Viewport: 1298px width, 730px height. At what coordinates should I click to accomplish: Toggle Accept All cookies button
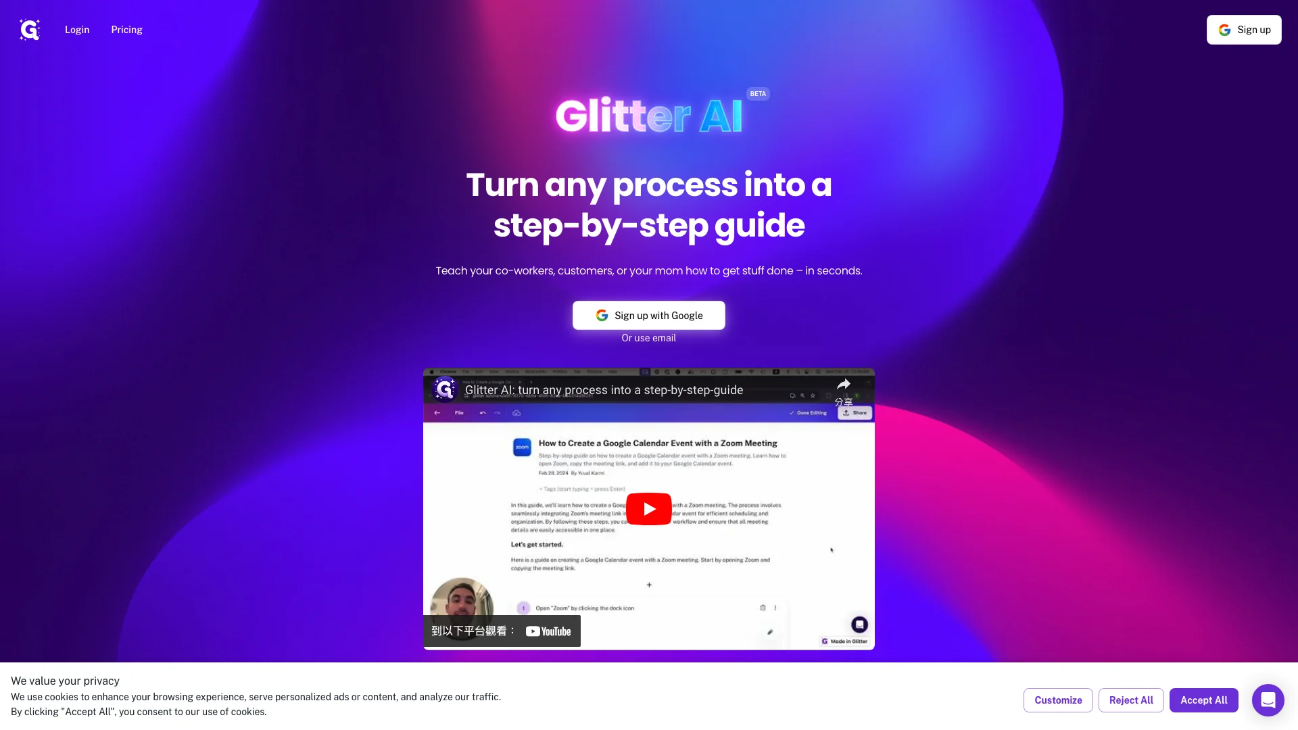coord(1203,699)
